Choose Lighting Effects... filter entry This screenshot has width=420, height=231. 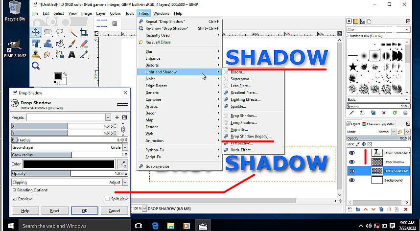(x=246, y=99)
